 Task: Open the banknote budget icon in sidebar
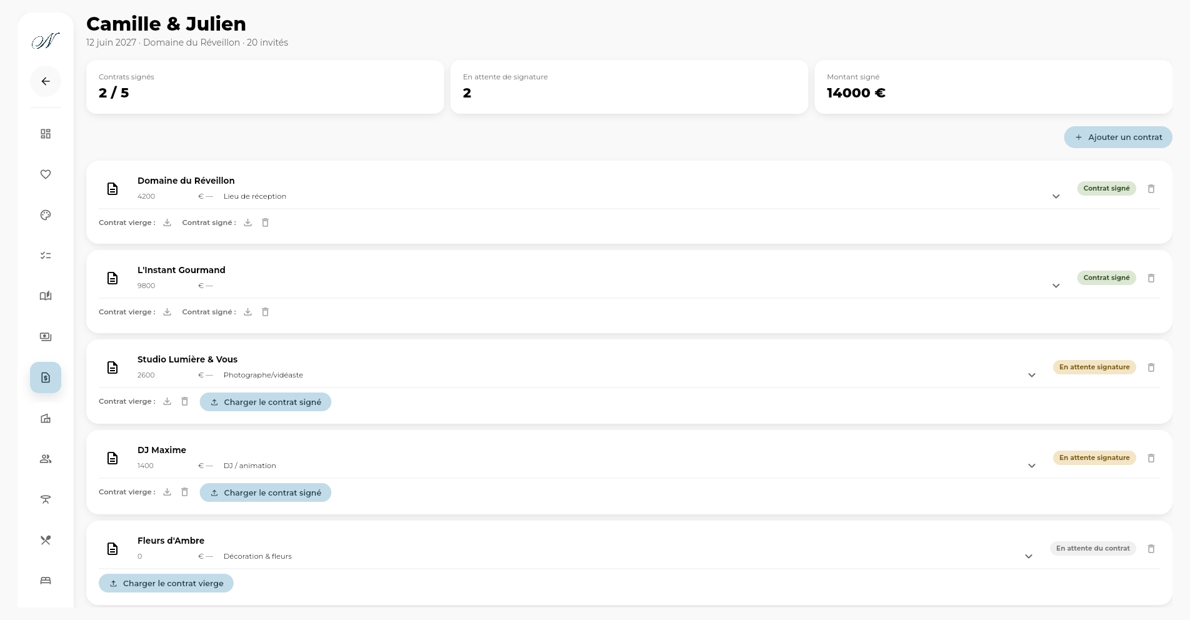click(x=46, y=337)
